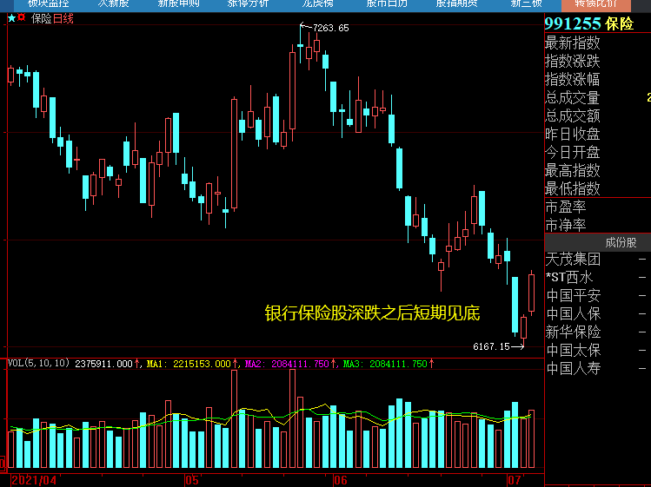This screenshot has height=487, width=651.
Task: Click the 最新指数 row
Action: tap(597, 43)
